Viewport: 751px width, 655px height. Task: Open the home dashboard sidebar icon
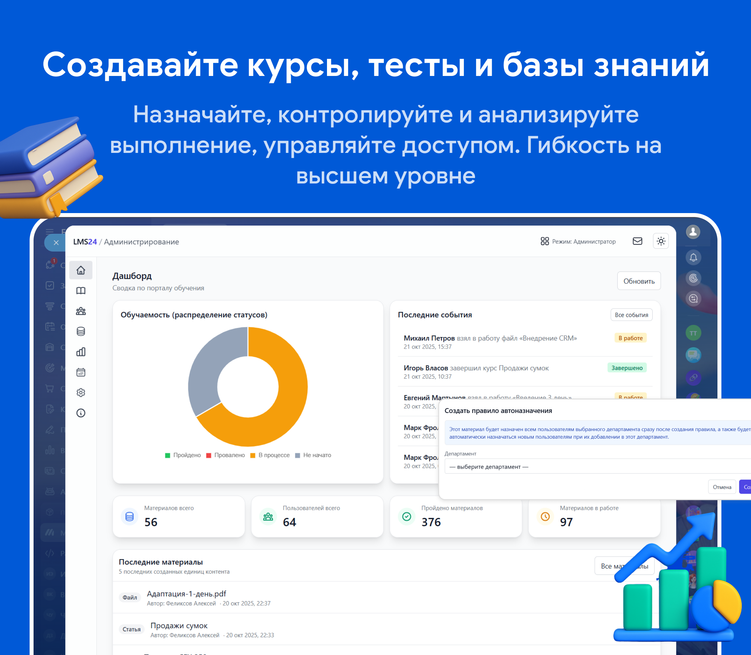point(81,270)
